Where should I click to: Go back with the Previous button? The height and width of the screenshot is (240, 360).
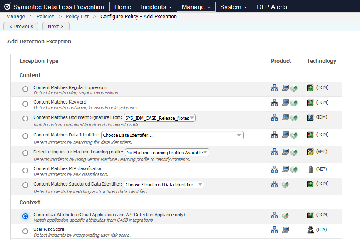[x=21, y=27]
